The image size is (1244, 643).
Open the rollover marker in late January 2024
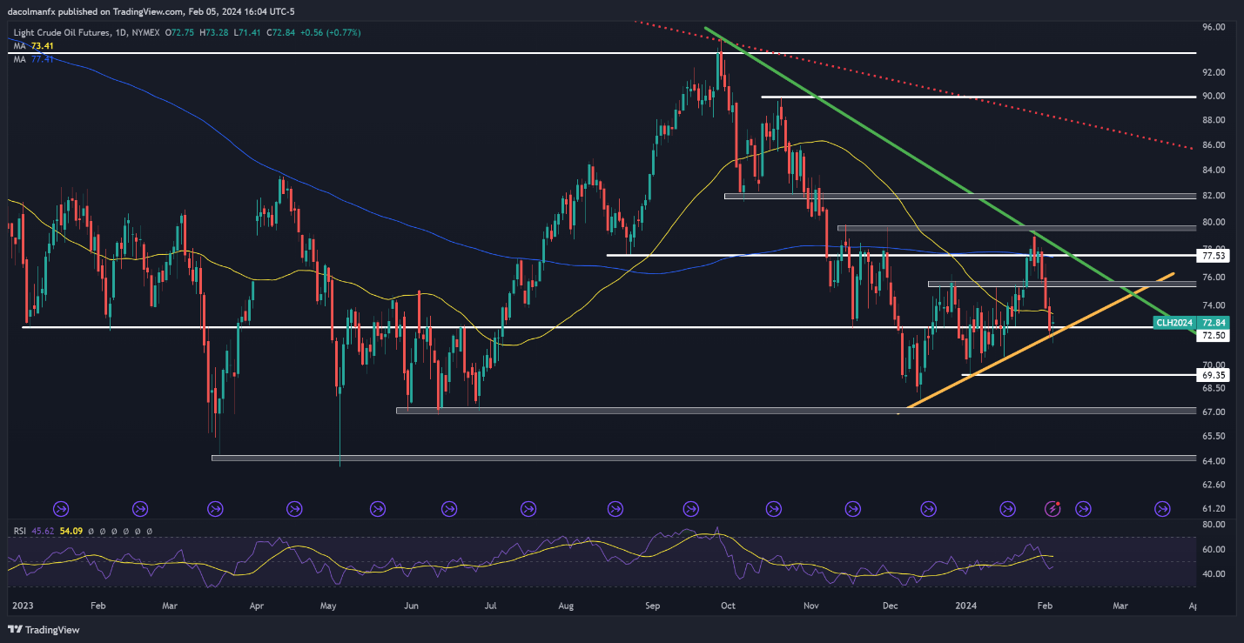(x=1008, y=507)
